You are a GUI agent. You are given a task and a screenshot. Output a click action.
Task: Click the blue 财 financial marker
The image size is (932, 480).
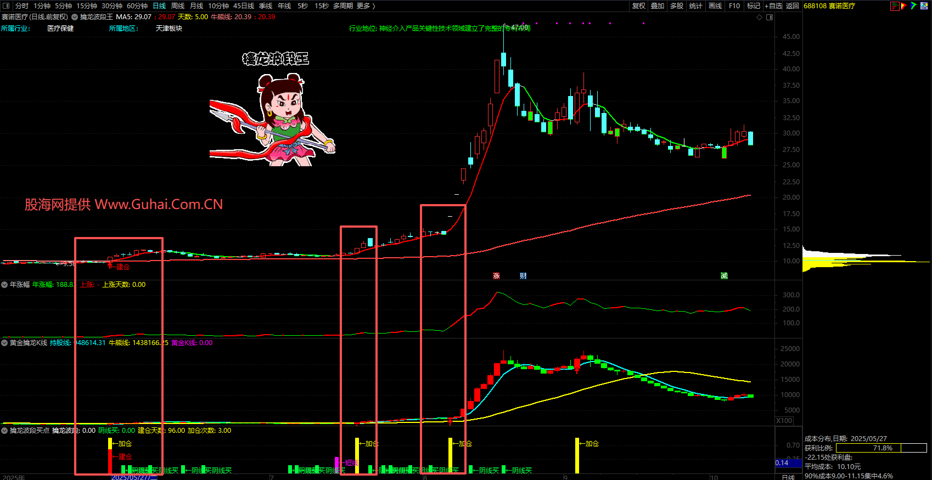(x=523, y=276)
